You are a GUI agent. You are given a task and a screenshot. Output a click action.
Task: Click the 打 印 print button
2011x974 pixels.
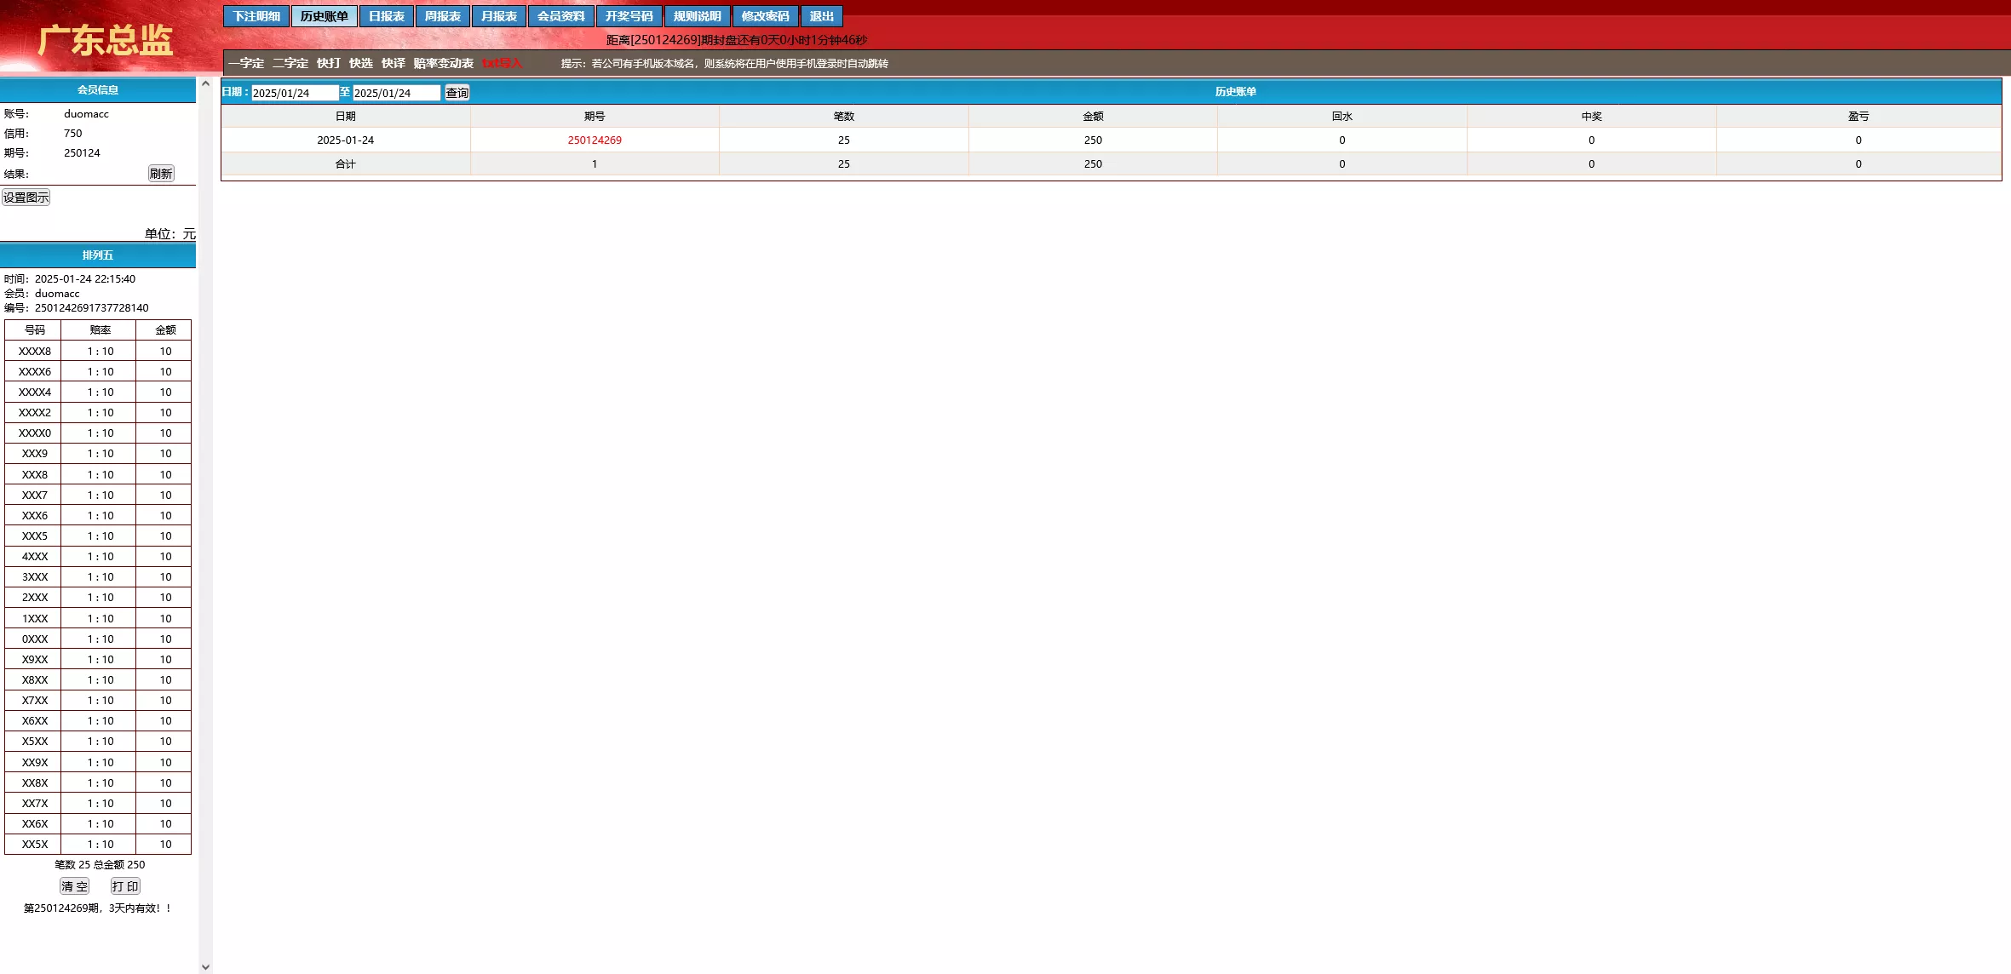tap(125, 886)
